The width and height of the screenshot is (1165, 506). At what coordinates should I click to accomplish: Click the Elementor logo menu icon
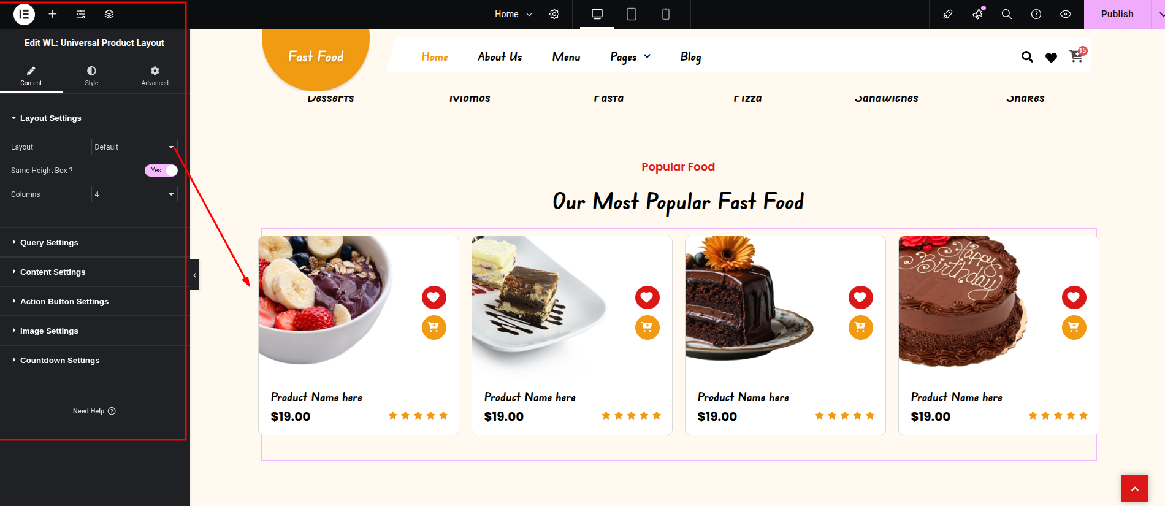(24, 14)
